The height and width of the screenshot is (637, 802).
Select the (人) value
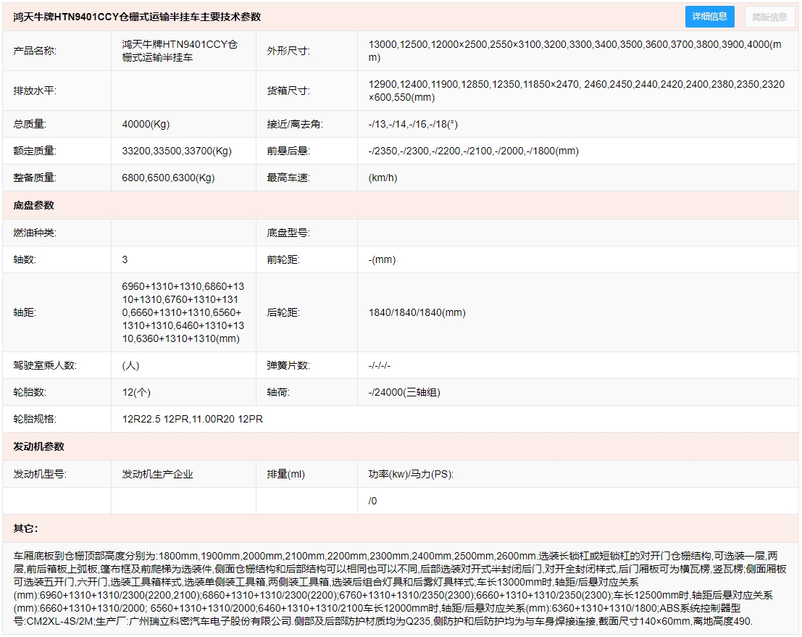(130, 365)
